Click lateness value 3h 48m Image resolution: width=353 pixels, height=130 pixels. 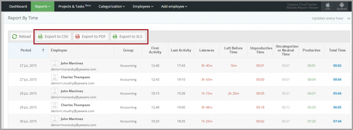(x=207, y=107)
